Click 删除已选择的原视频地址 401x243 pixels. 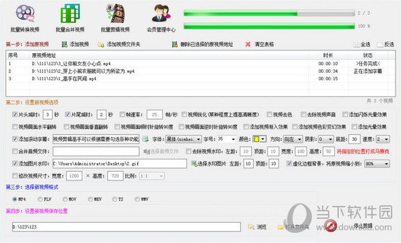coord(203,44)
